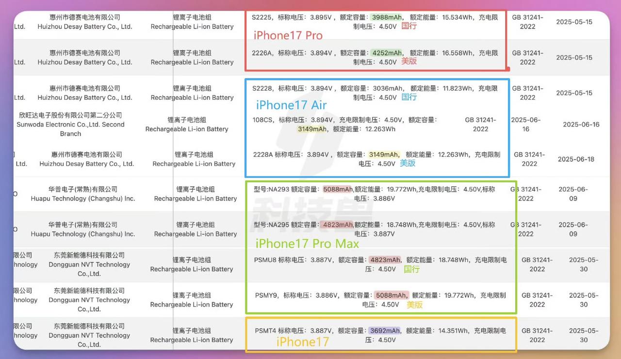Click Rechargeable Li-ion Battery in NA293 row
Screen dimensions: 621x359
click(x=196, y=199)
